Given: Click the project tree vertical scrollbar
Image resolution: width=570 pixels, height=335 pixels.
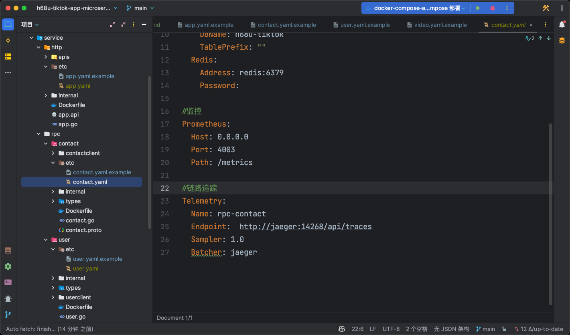Looking at the screenshot, I should 150,152.
